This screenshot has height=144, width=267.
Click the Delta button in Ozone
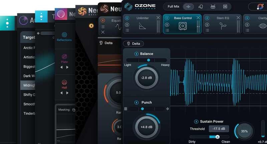tap(133, 44)
